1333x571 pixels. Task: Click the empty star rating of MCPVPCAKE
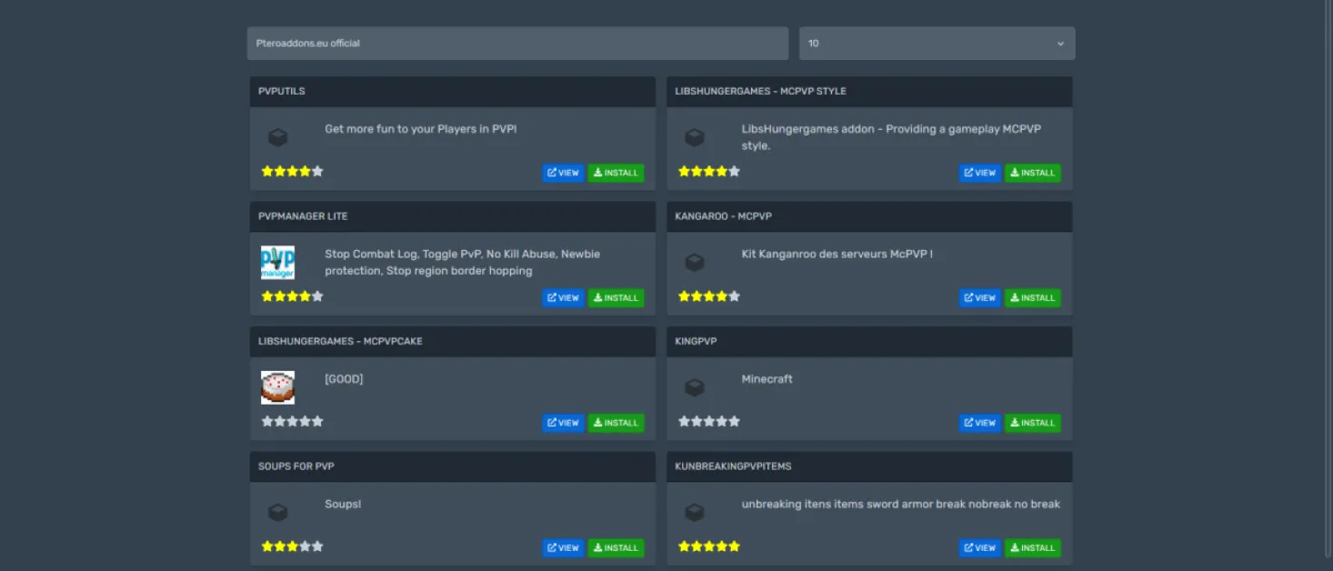[293, 421]
